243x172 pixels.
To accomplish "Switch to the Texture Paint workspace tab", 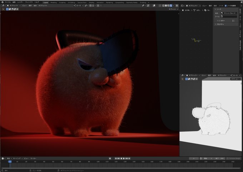I will click(82, 3).
